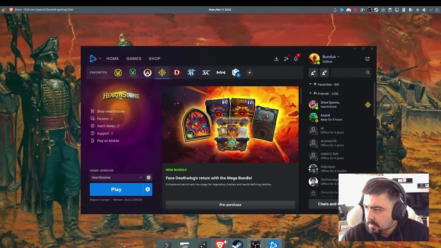The height and width of the screenshot is (248, 441).
Task: Click the Hearthstone icon beside ЭпикТролль
Action: tap(368, 105)
